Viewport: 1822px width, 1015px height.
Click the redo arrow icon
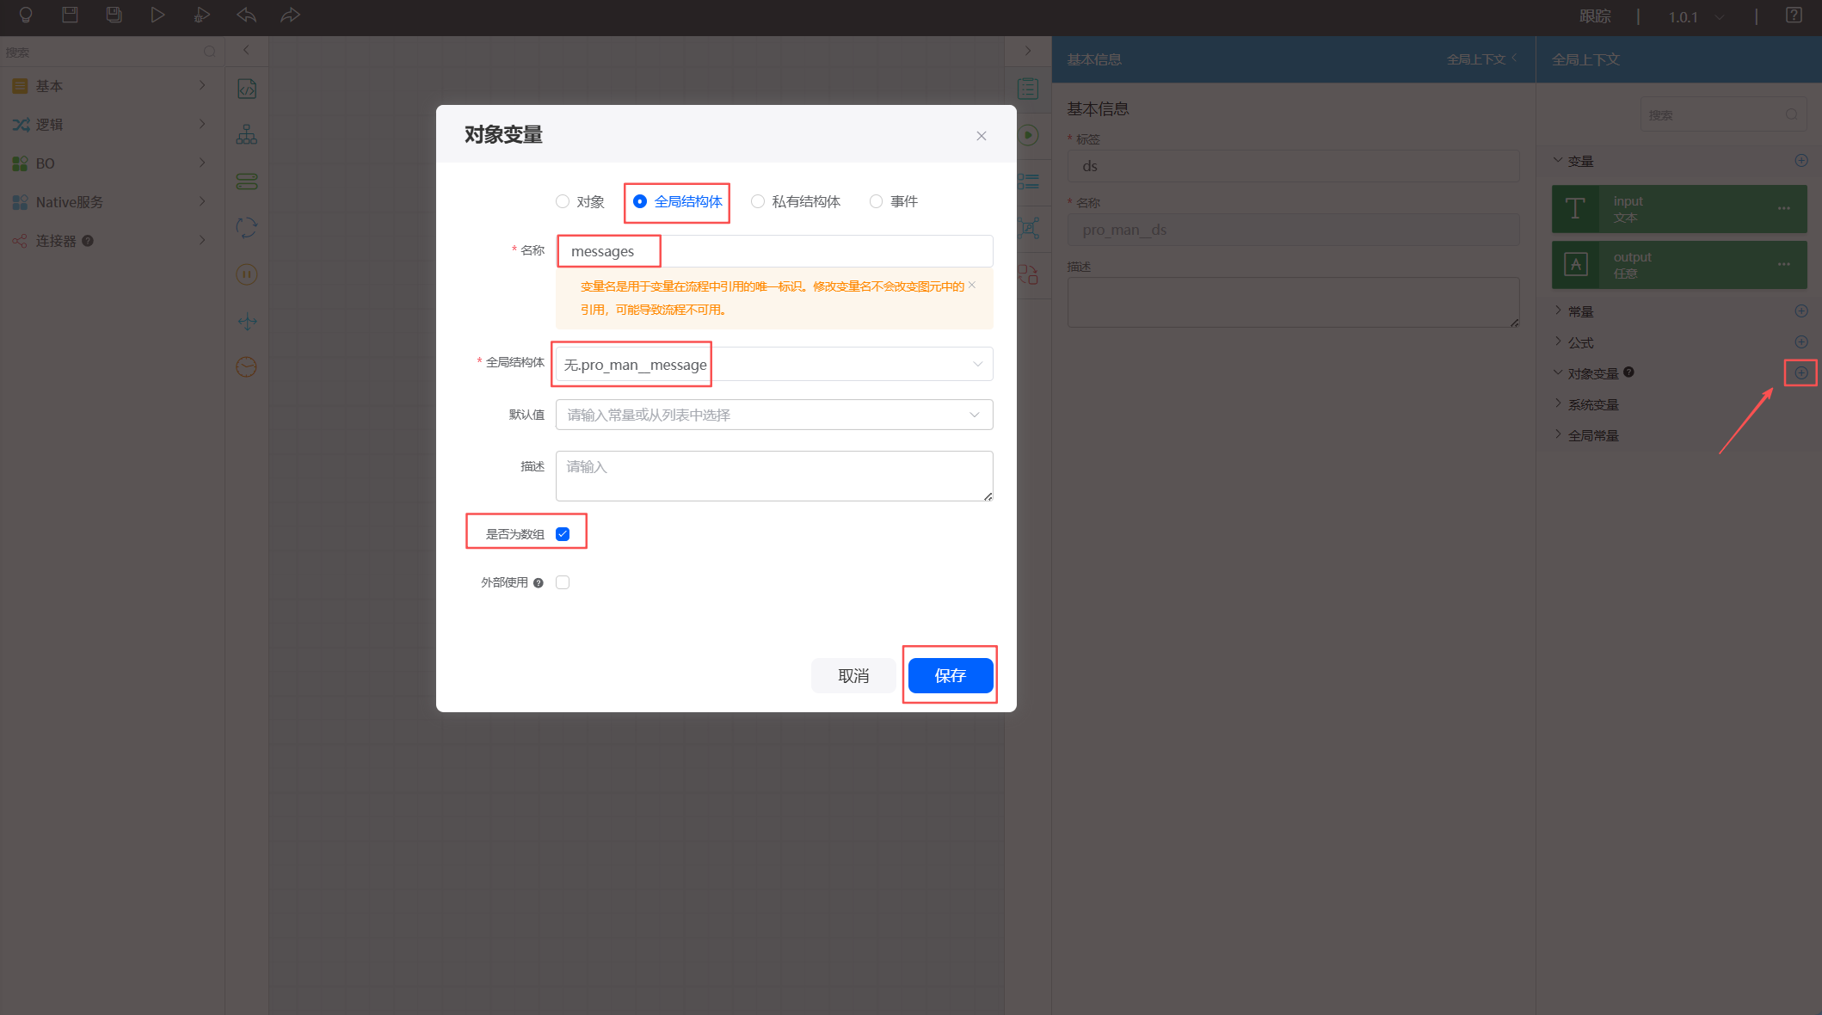tap(290, 15)
